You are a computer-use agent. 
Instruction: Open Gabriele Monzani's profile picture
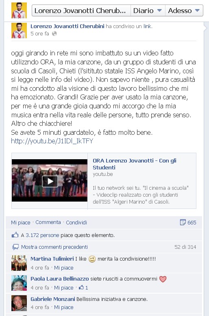pyautogui.click(x=19, y=303)
